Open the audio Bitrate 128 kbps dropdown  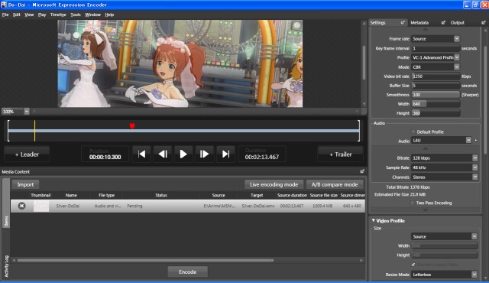(x=474, y=158)
